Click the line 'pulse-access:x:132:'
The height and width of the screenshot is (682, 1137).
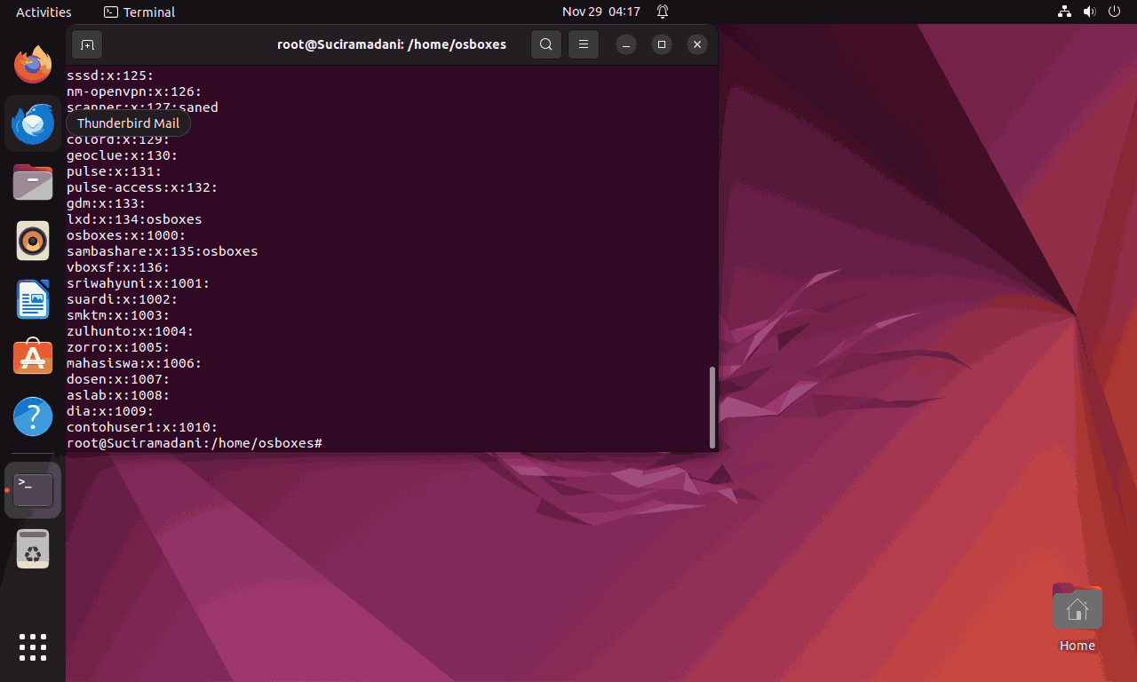point(142,187)
